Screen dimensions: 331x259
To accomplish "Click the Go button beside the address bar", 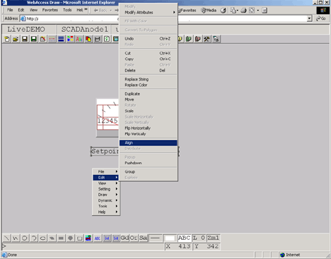I will (x=321, y=18).
